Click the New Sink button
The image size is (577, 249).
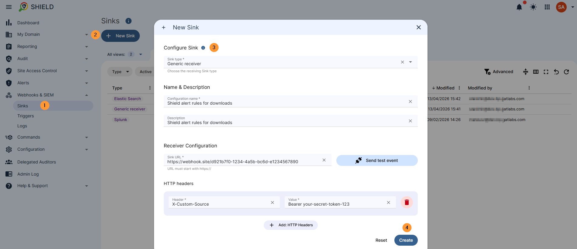click(120, 36)
